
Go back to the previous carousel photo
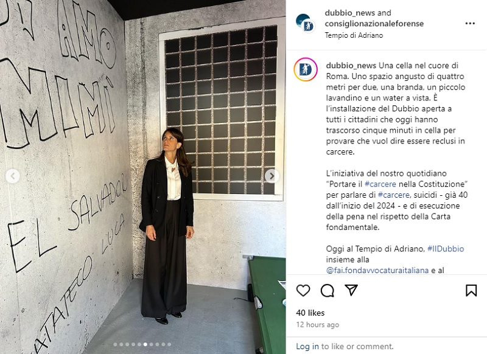tap(13, 176)
